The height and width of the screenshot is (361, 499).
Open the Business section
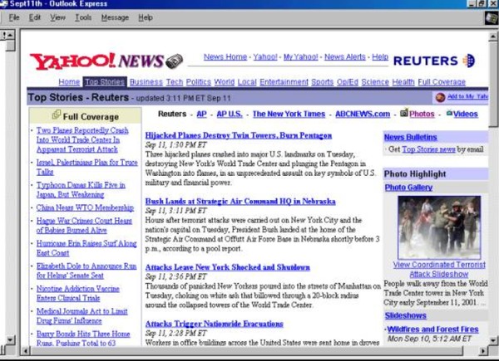pos(146,82)
